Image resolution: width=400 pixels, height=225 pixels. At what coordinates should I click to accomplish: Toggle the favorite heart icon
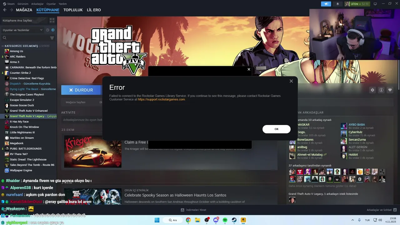[390, 90]
